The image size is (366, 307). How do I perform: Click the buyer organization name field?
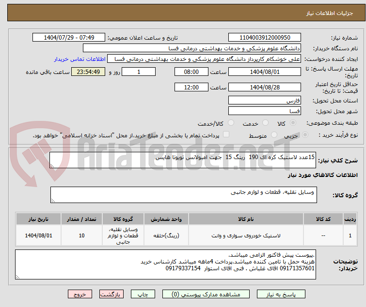pos(192,48)
